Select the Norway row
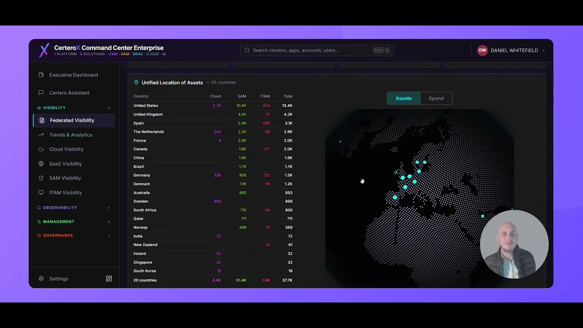Image resolution: width=583 pixels, height=328 pixels. click(213, 227)
